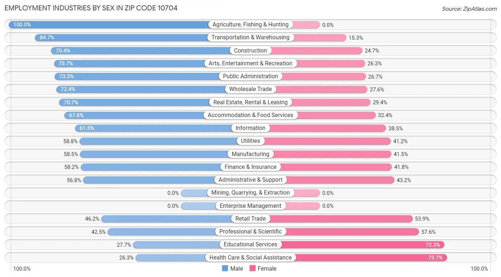Select the Finance & Insurance label
501x277 pixels.
pyautogui.click(x=250, y=167)
